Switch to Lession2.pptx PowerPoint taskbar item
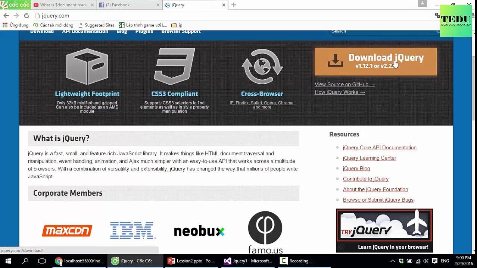Image resolution: width=477 pixels, height=268 pixels. pyautogui.click(x=191, y=261)
